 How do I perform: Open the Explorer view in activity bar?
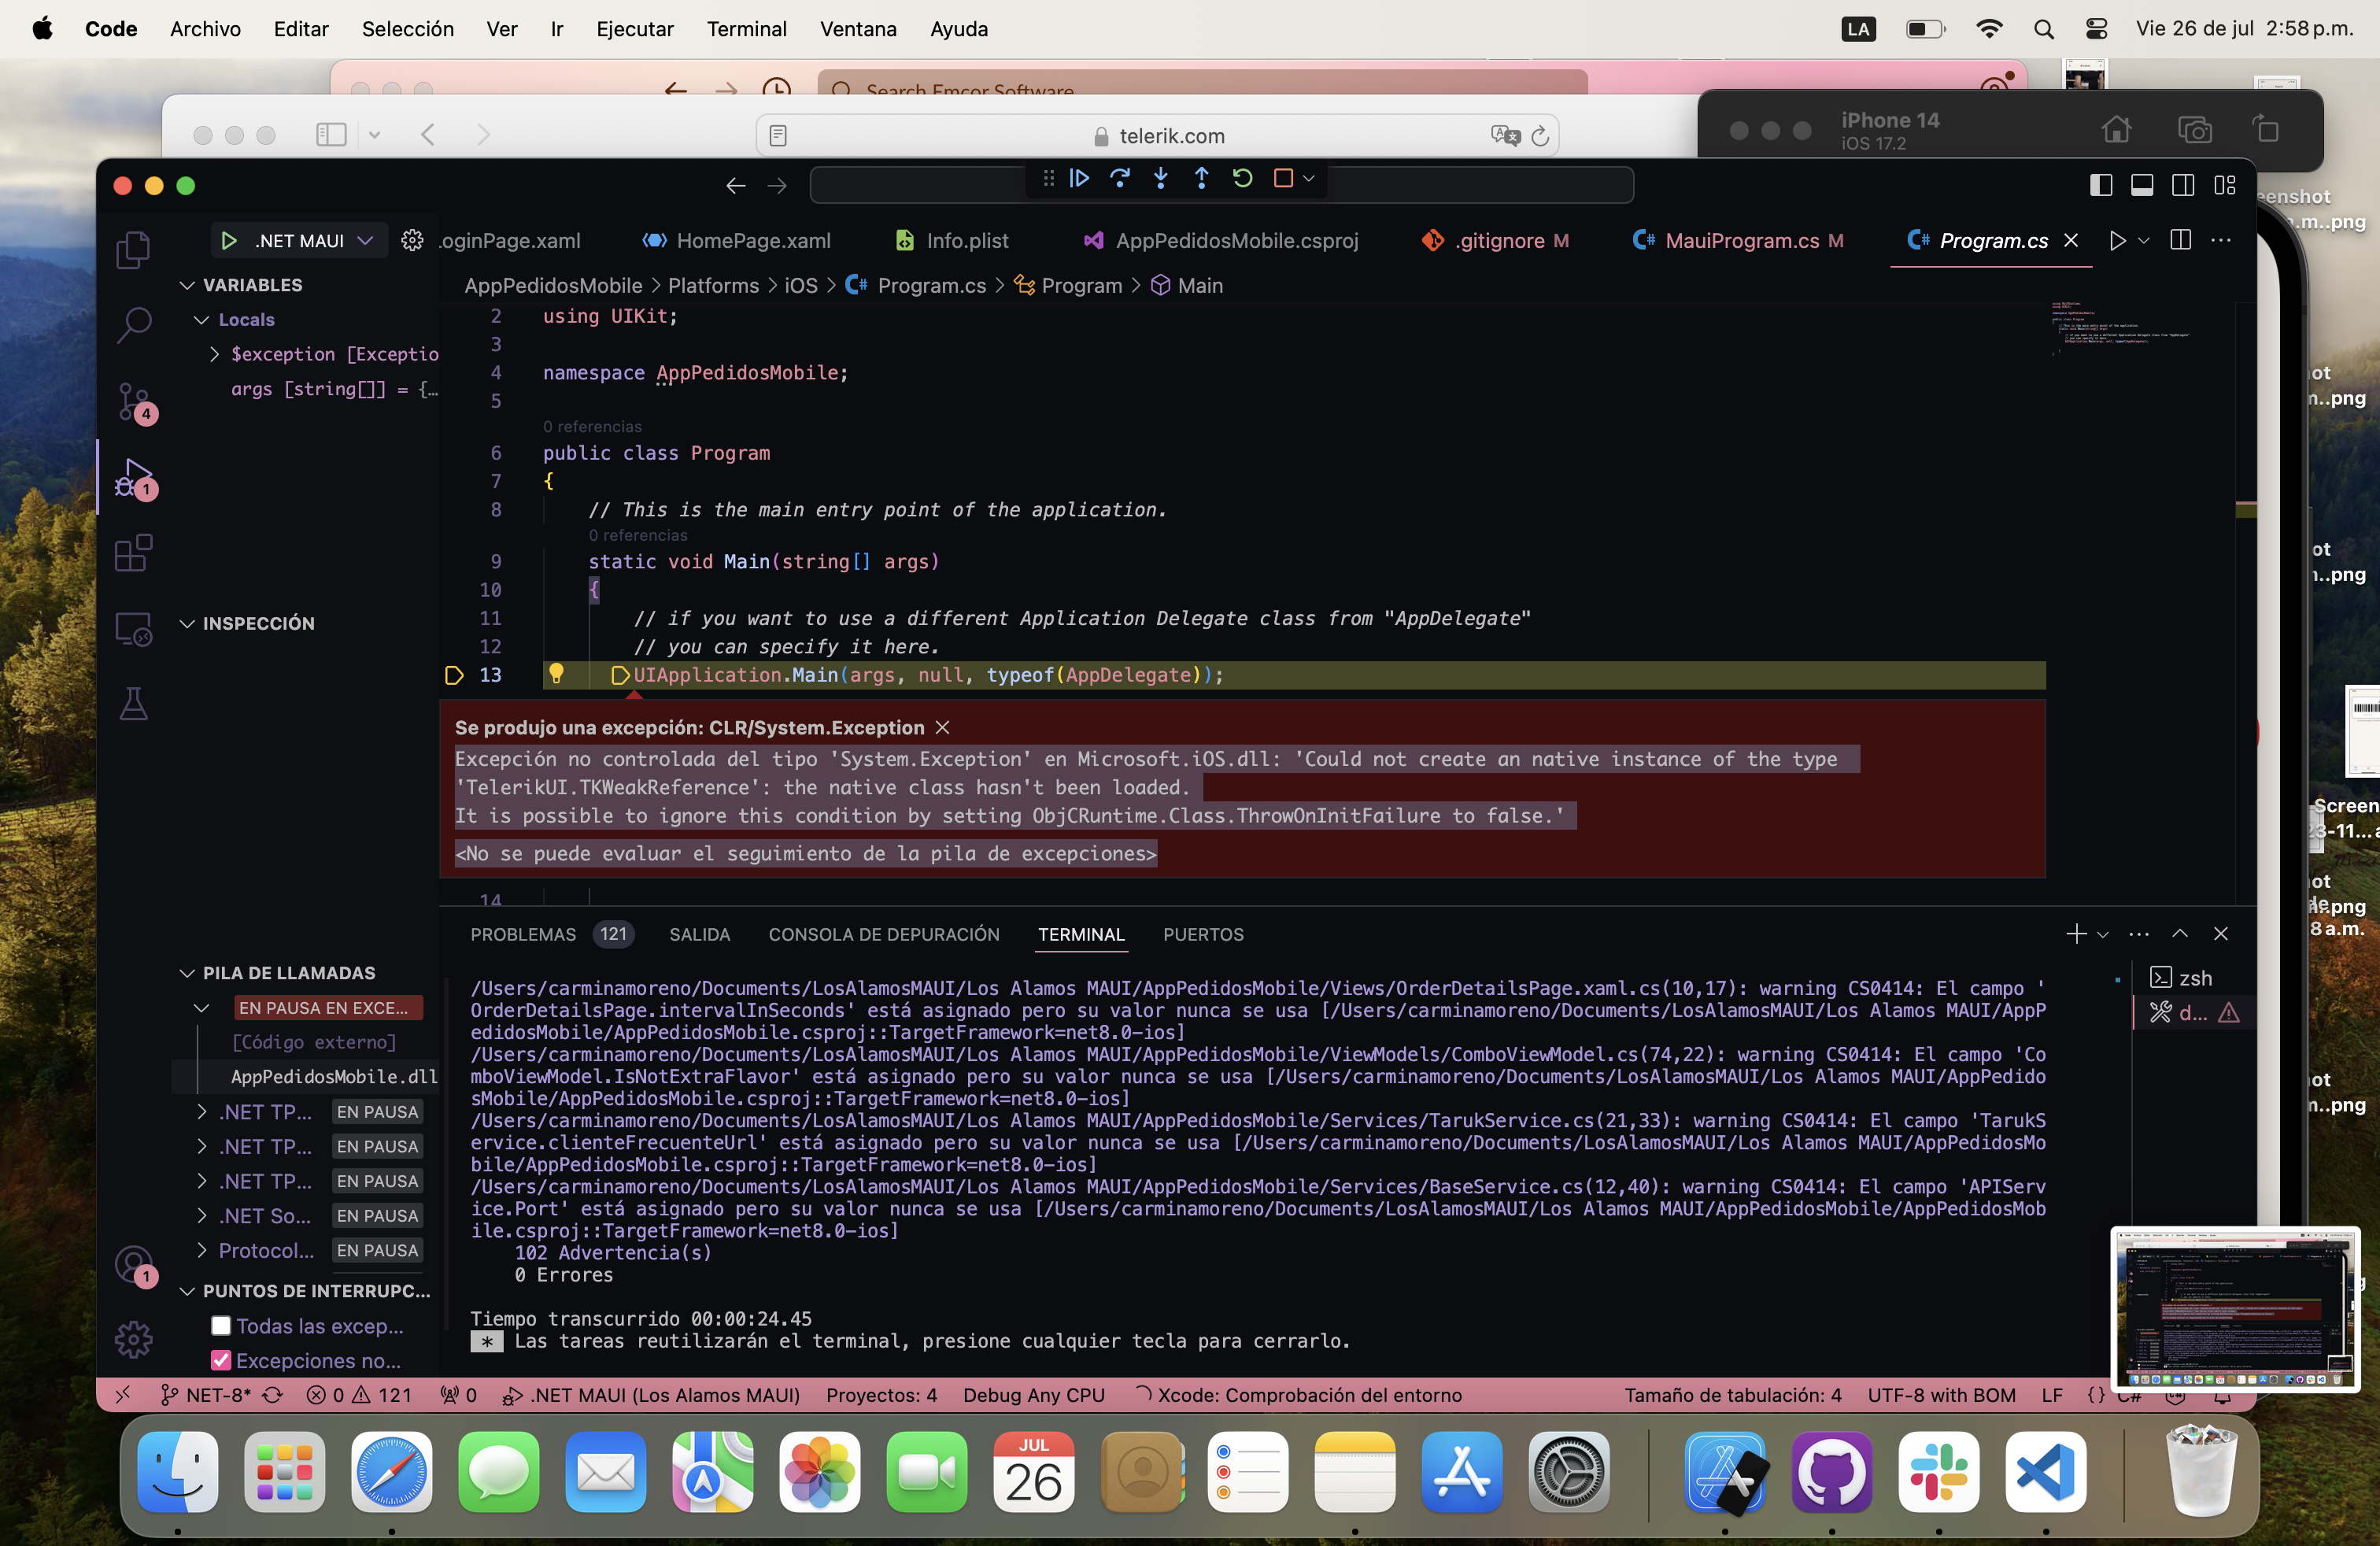(x=133, y=249)
